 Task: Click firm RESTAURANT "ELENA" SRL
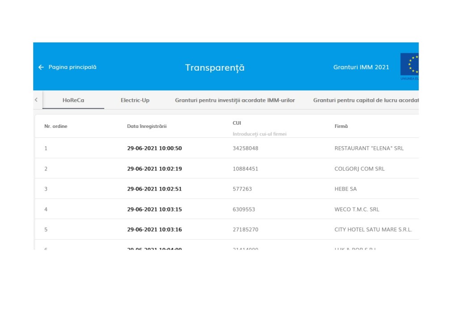369,148
